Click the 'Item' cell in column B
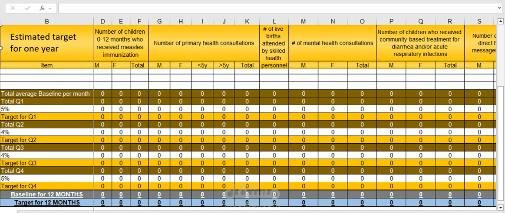Image resolution: width=505 pixels, height=213 pixels. click(x=47, y=65)
